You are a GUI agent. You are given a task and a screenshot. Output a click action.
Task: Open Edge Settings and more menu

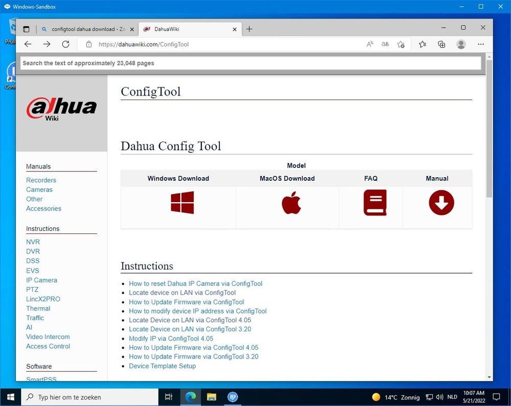pyautogui.click(x=481, y=44)
